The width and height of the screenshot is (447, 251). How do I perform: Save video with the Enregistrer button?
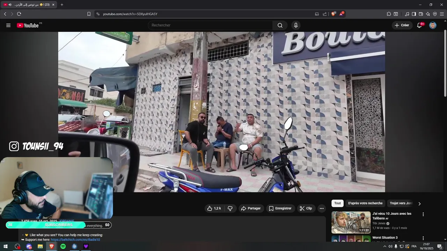(x=280, y=208)
